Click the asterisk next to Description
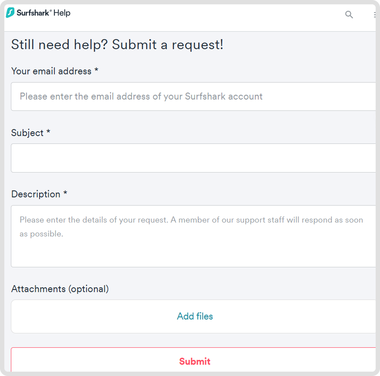 pyautogui.click(x=65, y=193)
